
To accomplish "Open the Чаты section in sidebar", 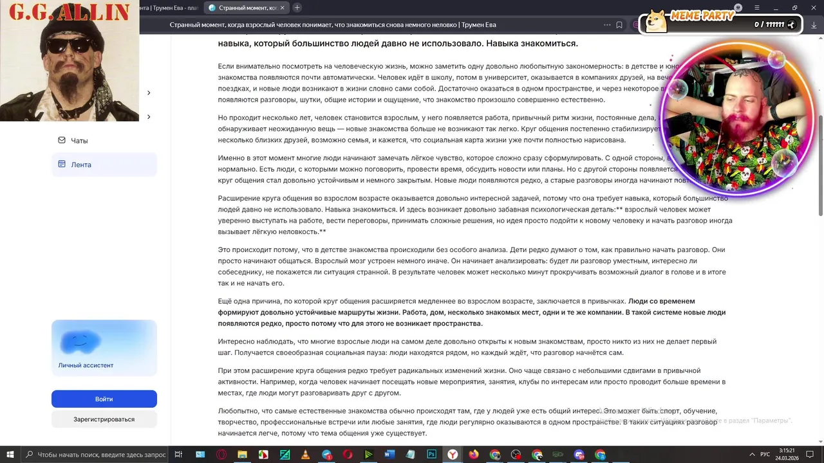I will coord(104,140).
